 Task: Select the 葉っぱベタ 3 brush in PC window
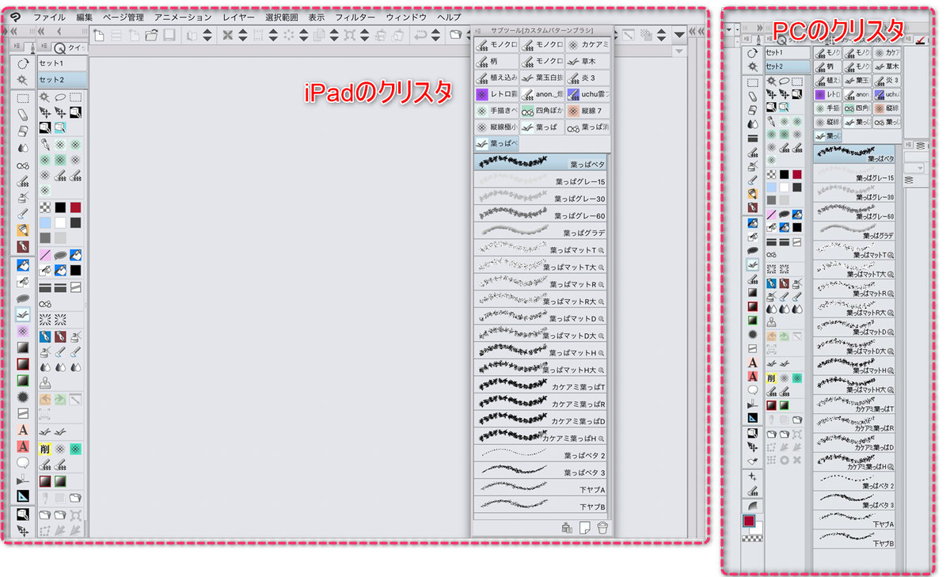click(x=854, y=500)
